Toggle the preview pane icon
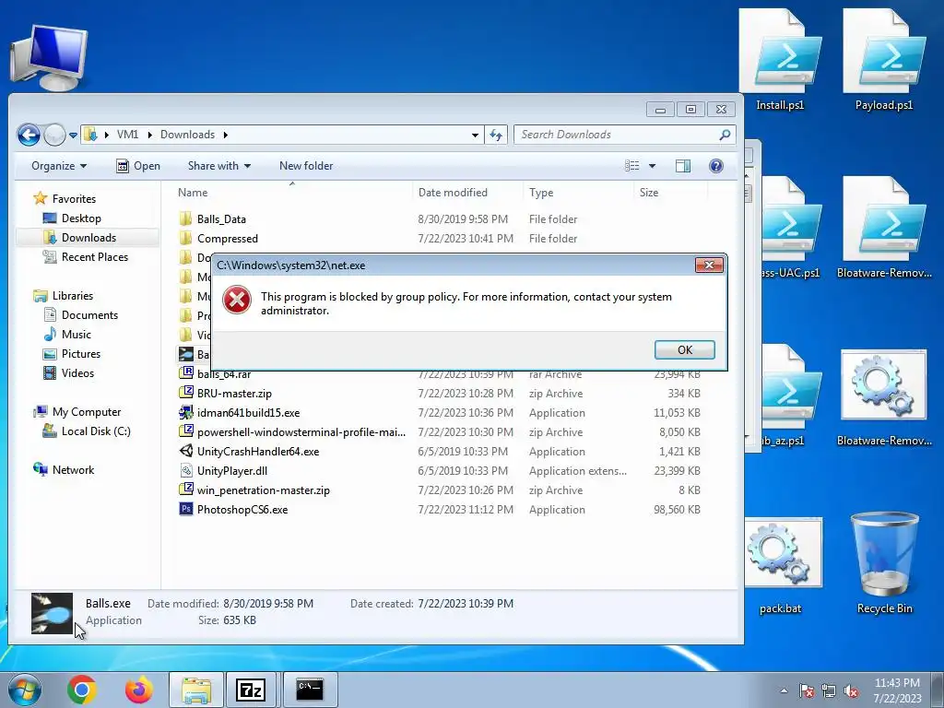This screenshot has width=944, height=708. pyautogui.click(x=683, y=166)
